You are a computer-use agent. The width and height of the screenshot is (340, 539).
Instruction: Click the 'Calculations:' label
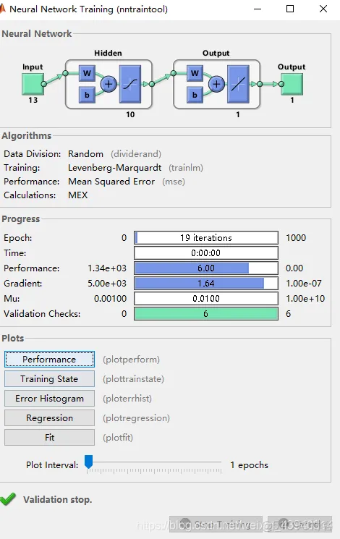click(30, 195)
